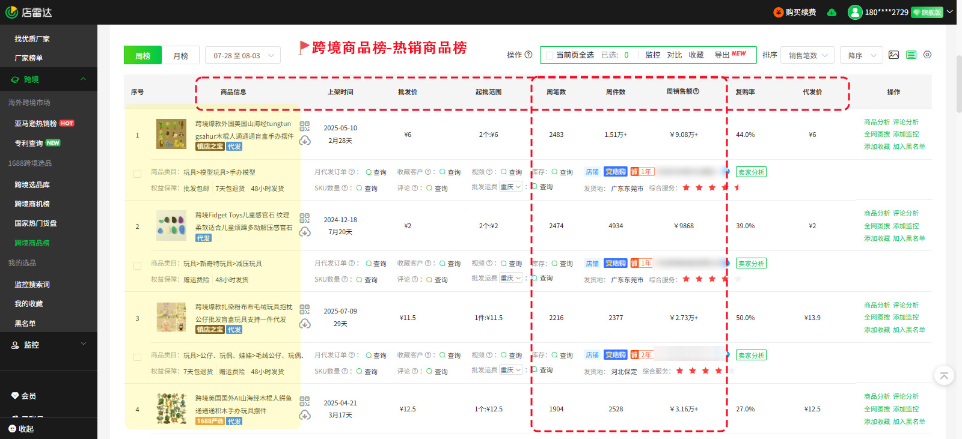Screen dimensions: 962x439
Task: Open the 销售笔数 sort dropdown
Action: pyautogui.click(x=807, y=55)
